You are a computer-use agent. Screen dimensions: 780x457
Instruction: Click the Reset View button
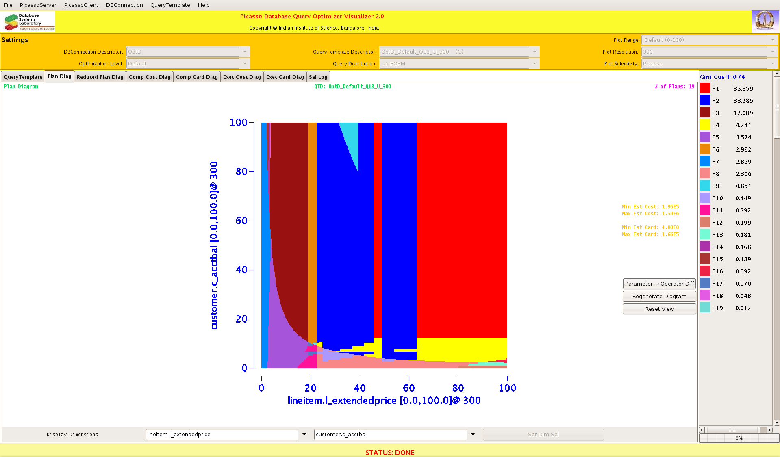pyautogui.click(x=659, y=309)
